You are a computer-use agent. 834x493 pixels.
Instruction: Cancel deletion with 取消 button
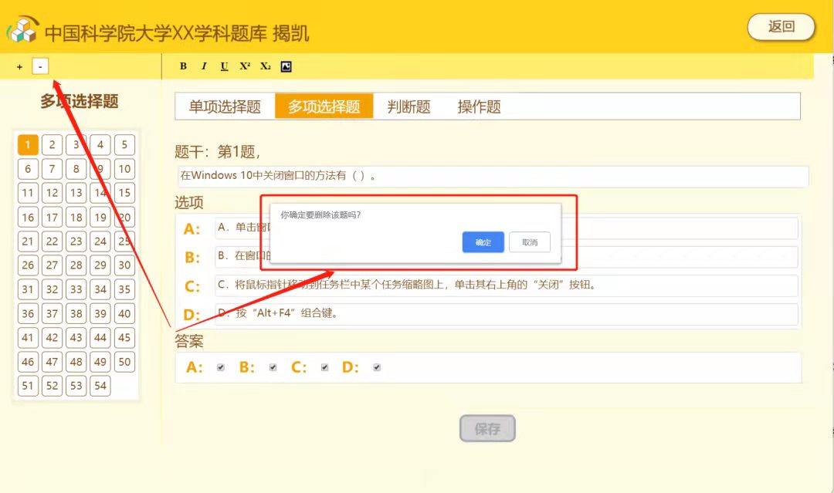pyautogui.click(x=530, y=242)
